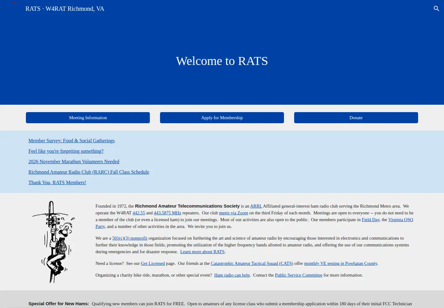Screen dimensions: 444x308
Task: Follow the meets via Zoom link
Action: coord(233,213)
